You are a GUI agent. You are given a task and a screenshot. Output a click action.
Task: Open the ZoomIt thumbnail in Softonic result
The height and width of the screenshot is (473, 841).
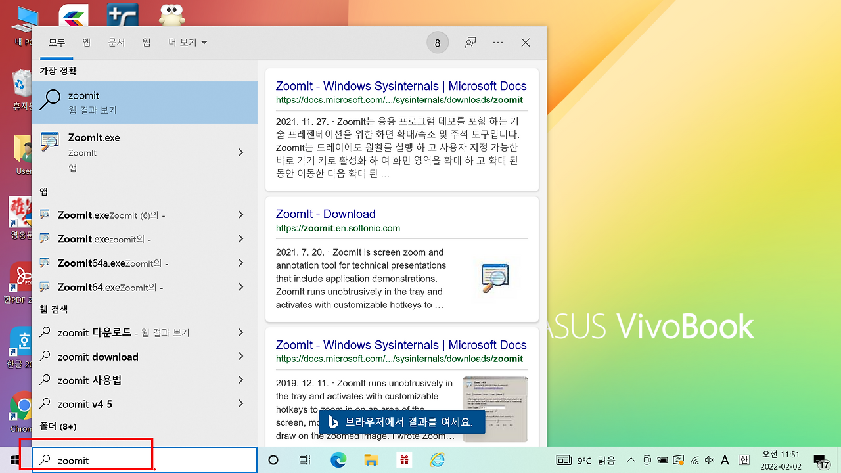(495, 278)
